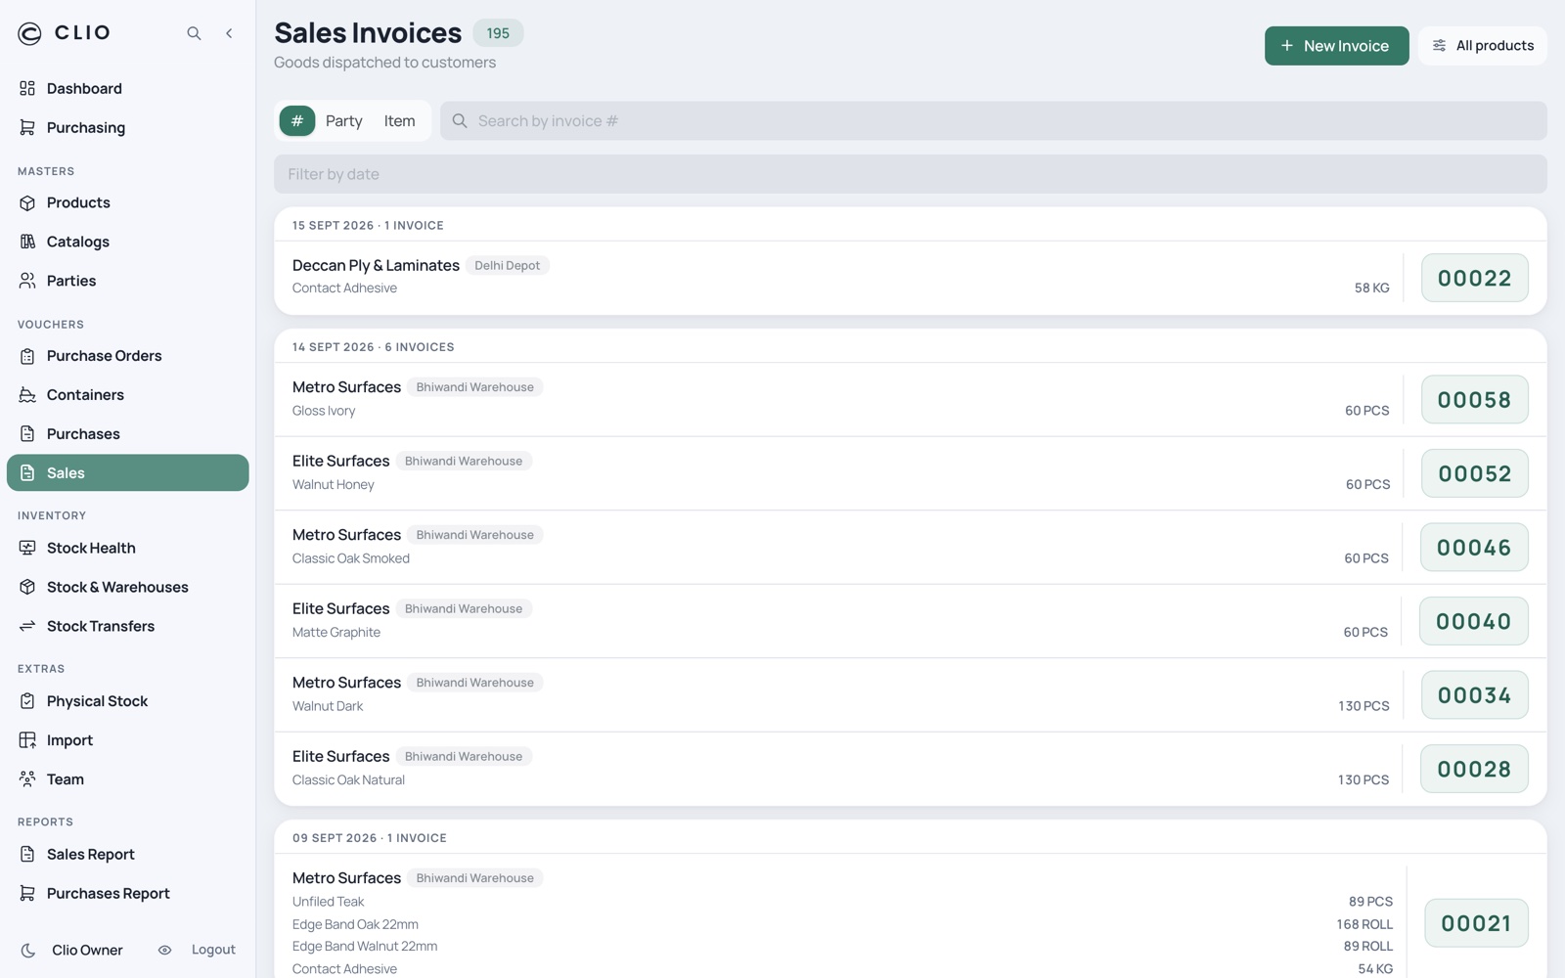Open the Products master page
Image resolution: width=1565 pixels, height=978 pixels.
click(127, 202)
